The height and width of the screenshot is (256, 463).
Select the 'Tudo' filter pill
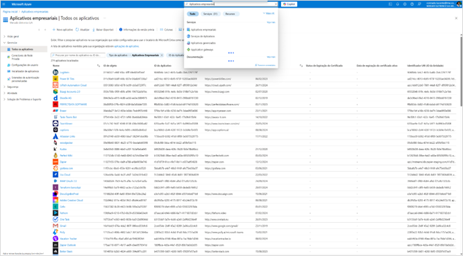tap(192, 14)
